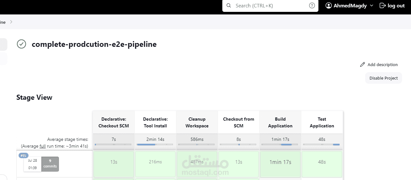Click the Jul 28 01:39 build date

32,164
